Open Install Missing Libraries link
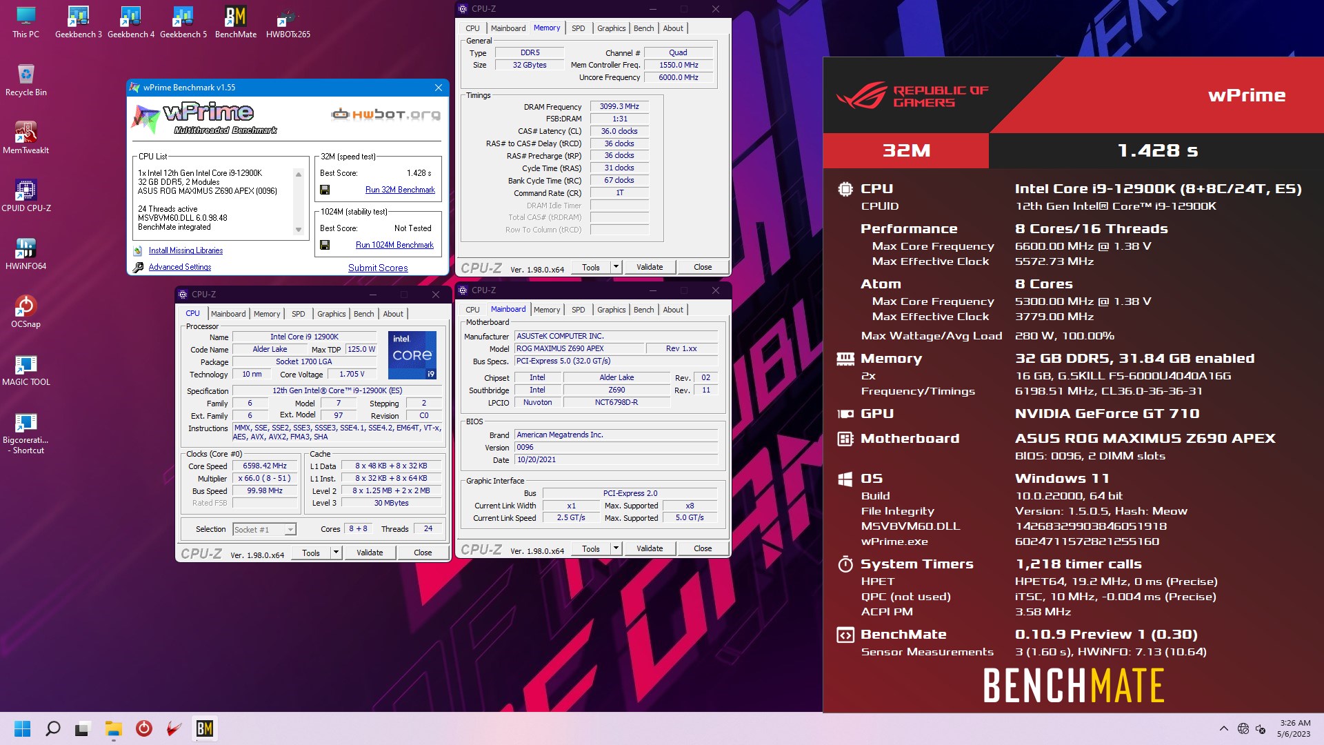This screenshot has width=1324, height=745. point(185,251)
